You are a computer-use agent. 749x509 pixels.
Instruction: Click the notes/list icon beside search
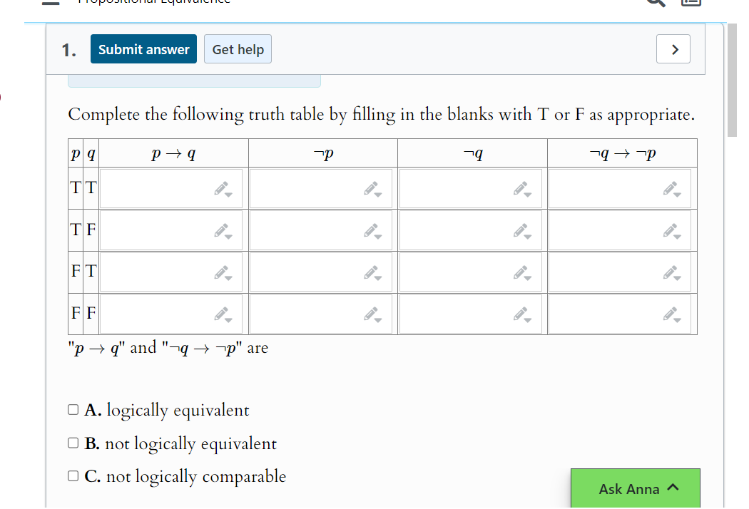(690, 3)
